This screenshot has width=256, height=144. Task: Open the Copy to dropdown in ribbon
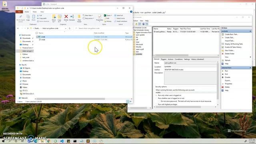click(x=60, y=21)
